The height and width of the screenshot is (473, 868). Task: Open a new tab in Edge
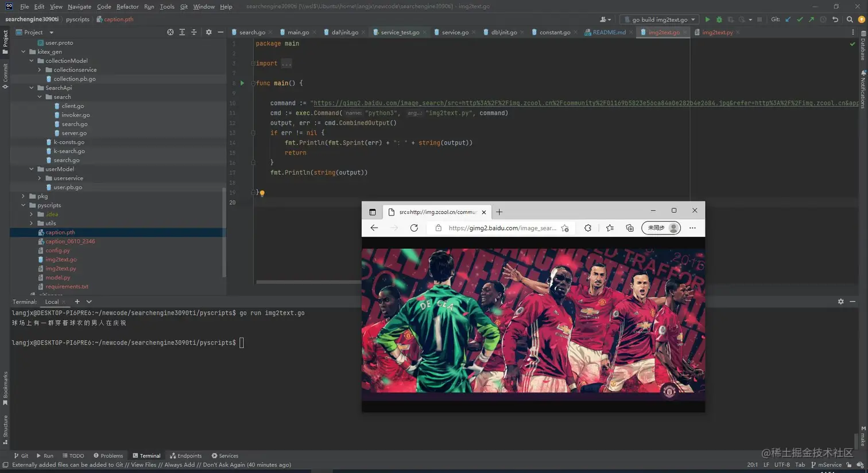499,212
